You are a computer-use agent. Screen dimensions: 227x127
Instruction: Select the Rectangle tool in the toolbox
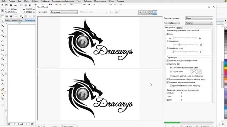(2, 50)
